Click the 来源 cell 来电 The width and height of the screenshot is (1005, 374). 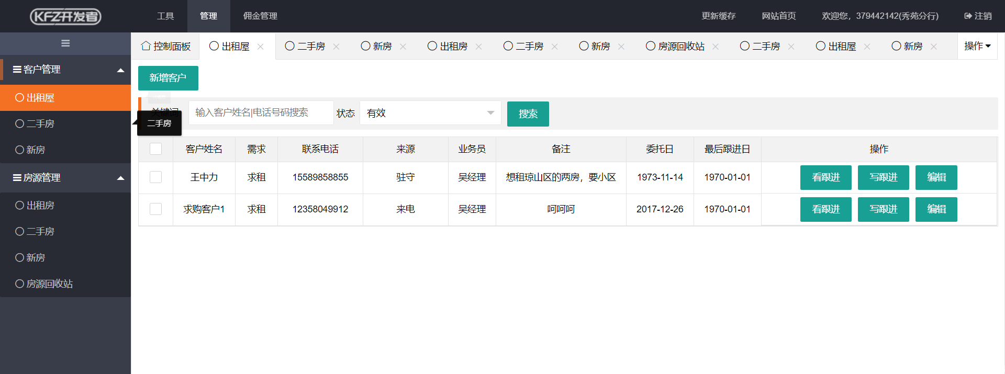tap(405, 209)
